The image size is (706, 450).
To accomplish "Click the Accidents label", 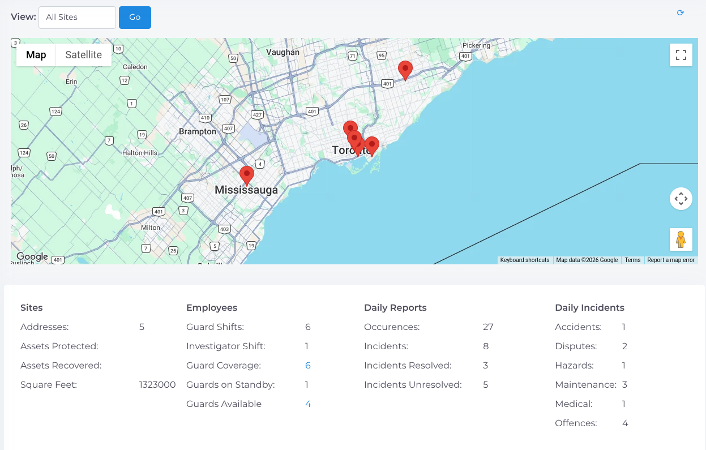I will [578, 327].
